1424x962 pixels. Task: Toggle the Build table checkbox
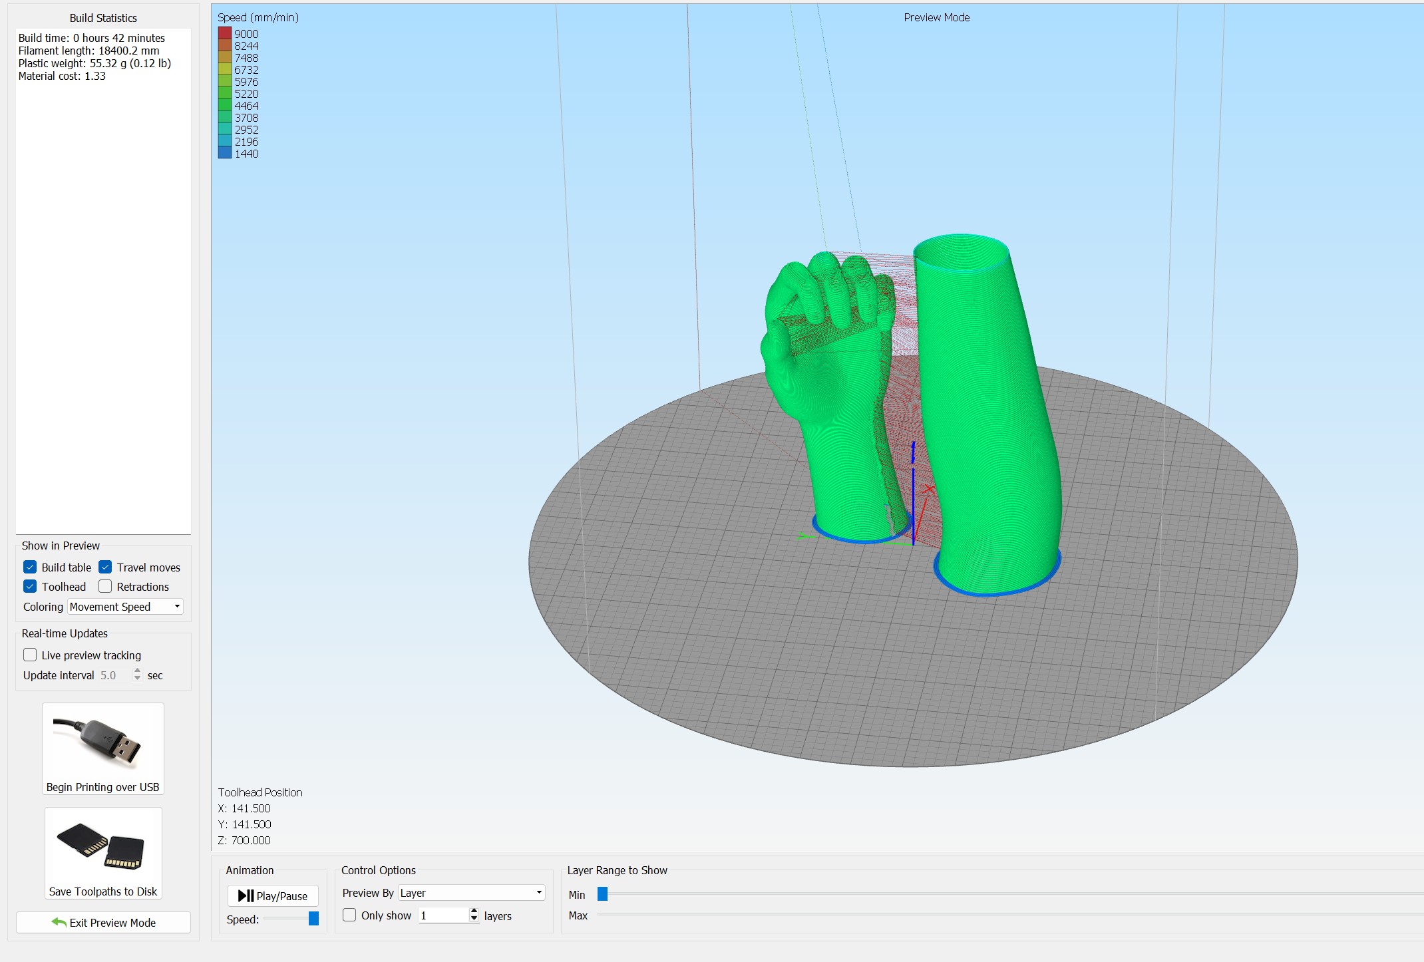point(30,567)
